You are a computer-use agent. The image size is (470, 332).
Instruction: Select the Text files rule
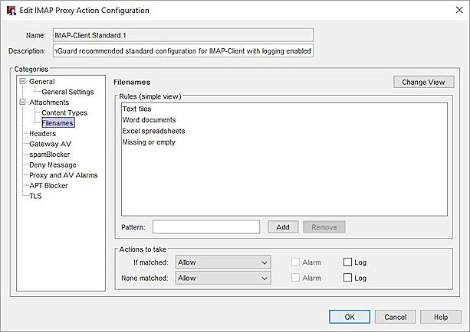click(x=284, y=109)
